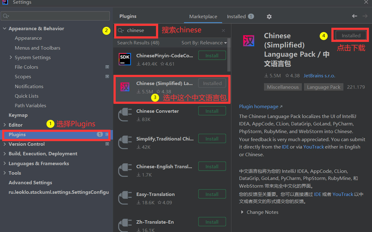Viewport: 372px width, 232px height.
Task: Click the forward navigation arrow
Action: (x=365, y=16)
